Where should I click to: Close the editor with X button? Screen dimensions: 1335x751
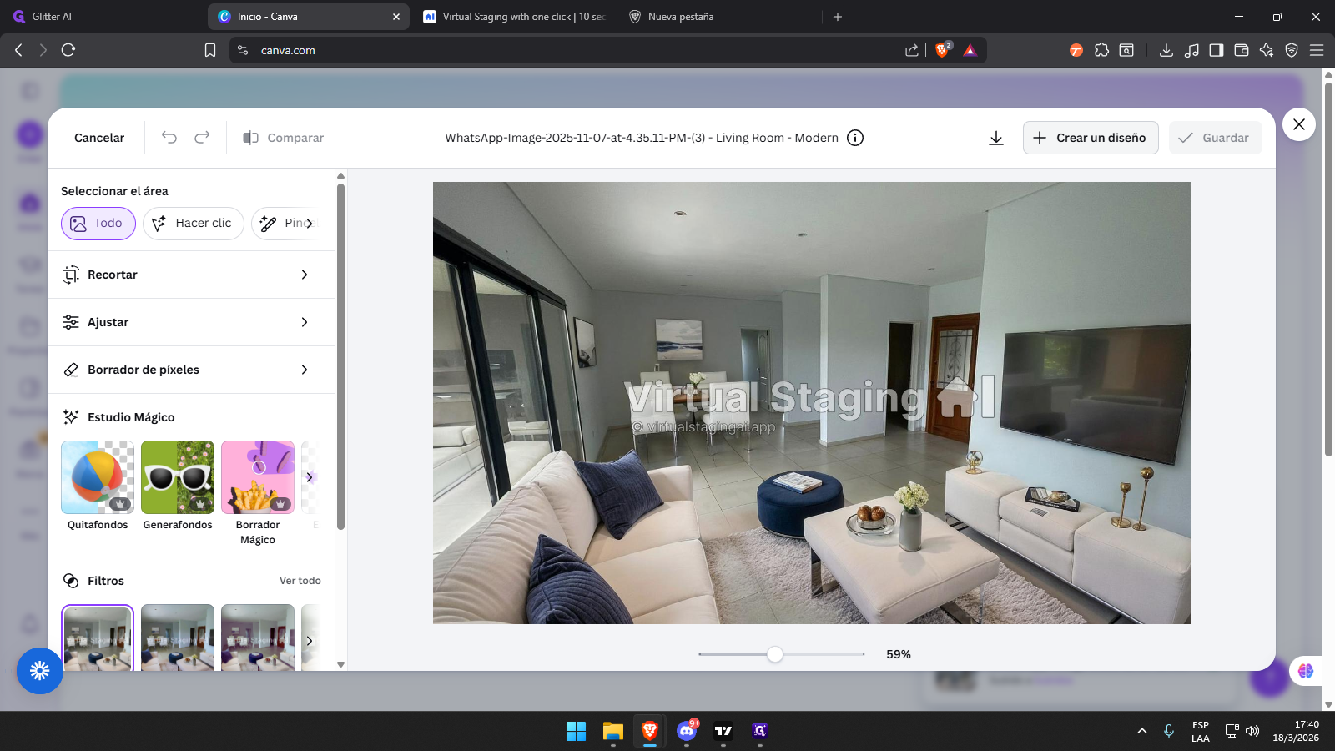pyautogui.click(x=1298, y=124)
